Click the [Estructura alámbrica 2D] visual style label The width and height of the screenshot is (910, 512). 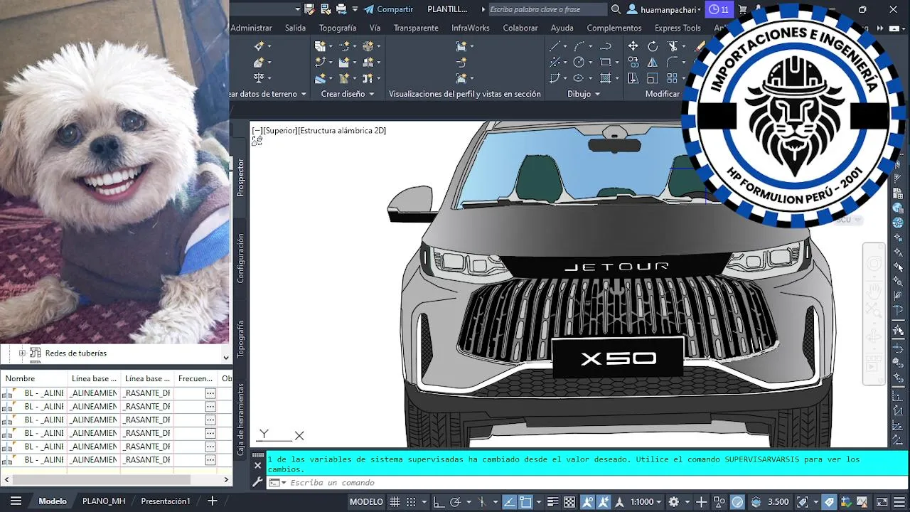pos(343,131)
